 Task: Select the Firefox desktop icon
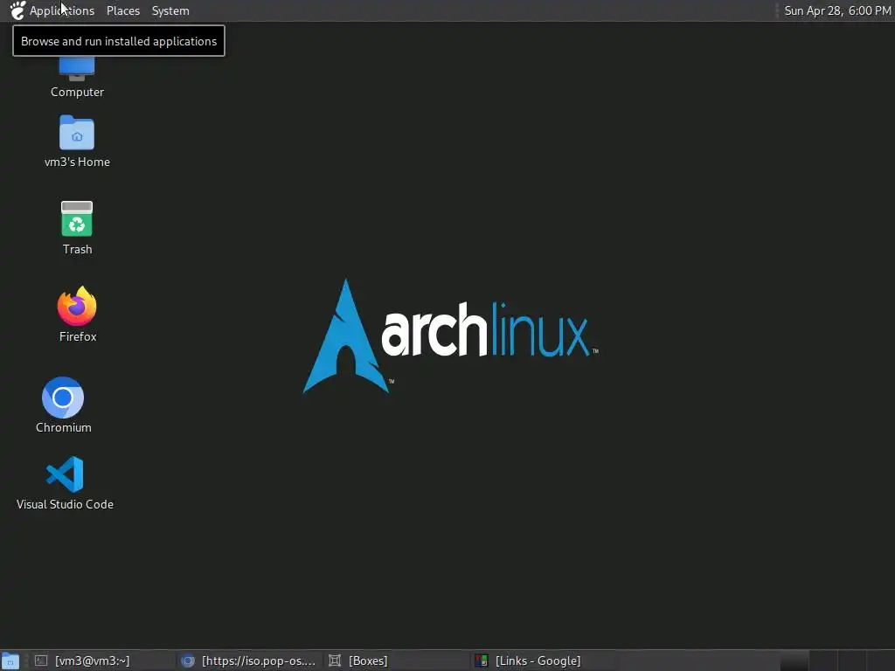pyautogui.click(x=77, y=315)
